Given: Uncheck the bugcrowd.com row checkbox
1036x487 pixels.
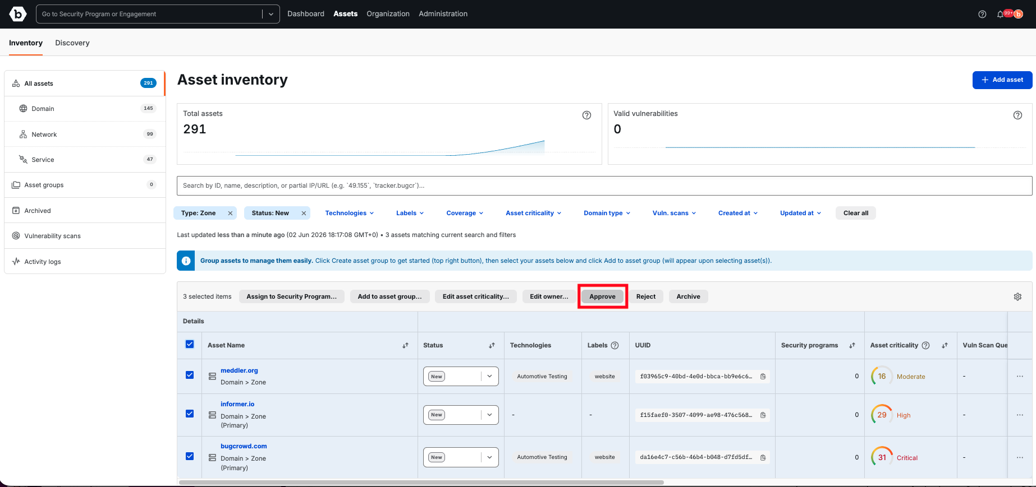Looking at the screenshot, I should [x=190, y=456].
